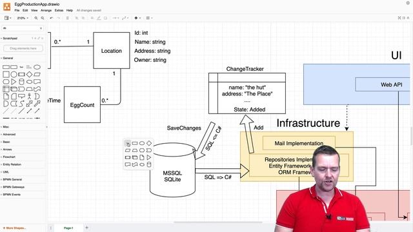Viewport: 413px width, 232px height.
Task: Open the waypoints style dropdown
Action: point(125,18)
